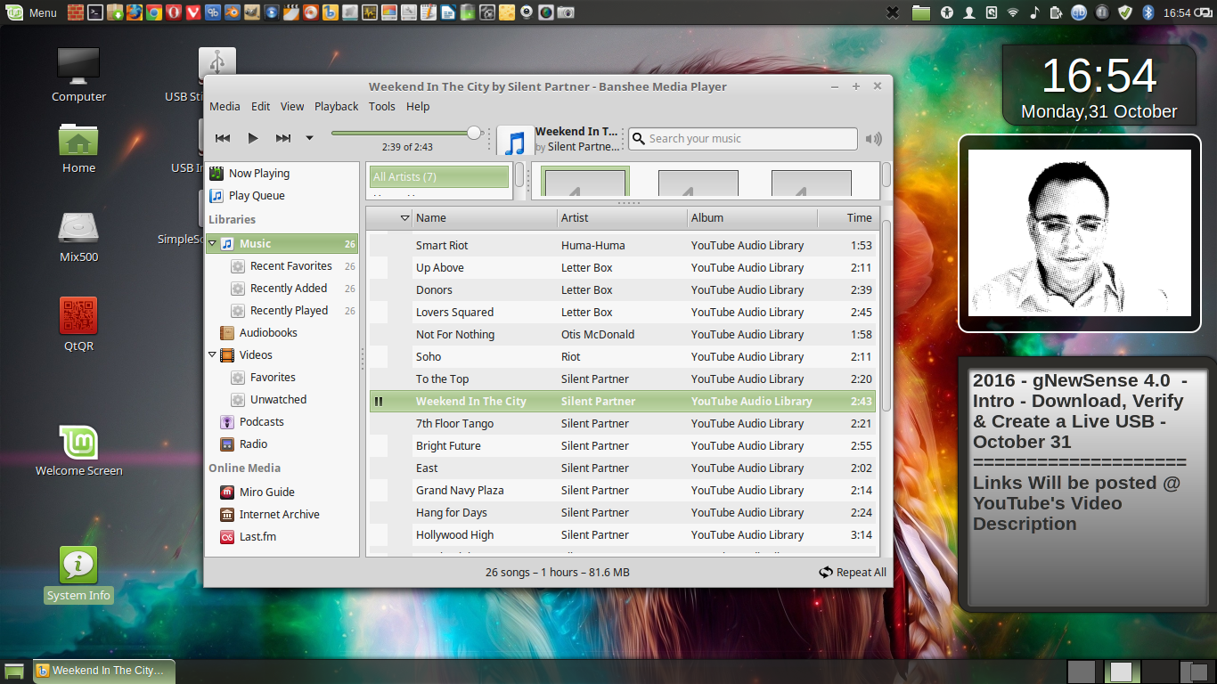The image size is (1217, 684).
Task: Launch Vivaldi browser from the top panel
Action: 192,12
